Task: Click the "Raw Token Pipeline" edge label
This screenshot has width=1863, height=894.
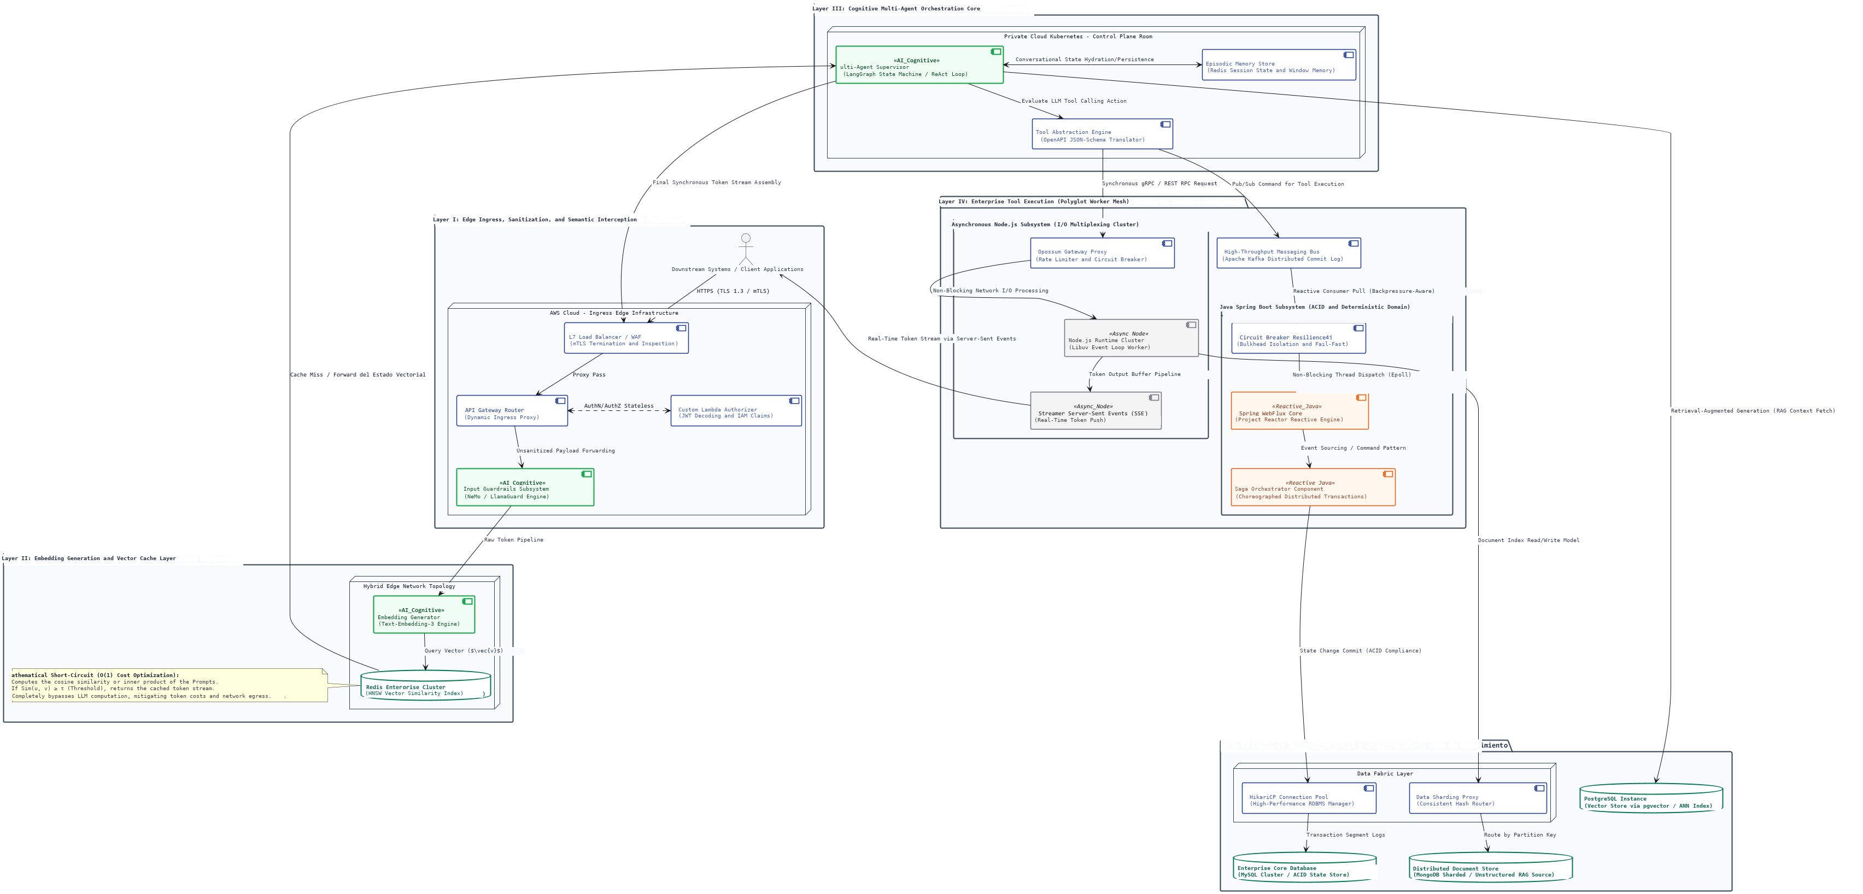Action: pos(513,540)
